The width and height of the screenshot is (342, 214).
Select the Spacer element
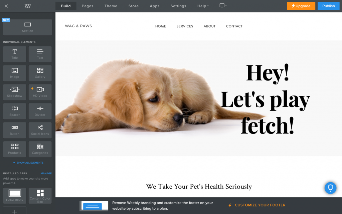[x=15, y=111]
